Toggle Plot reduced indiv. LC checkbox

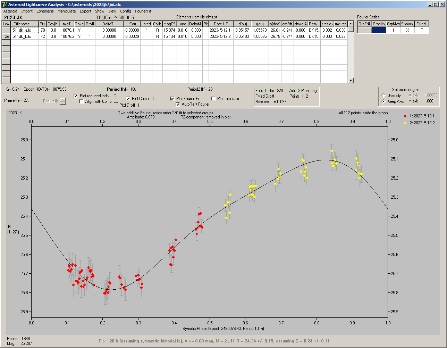tap(76, 96)
